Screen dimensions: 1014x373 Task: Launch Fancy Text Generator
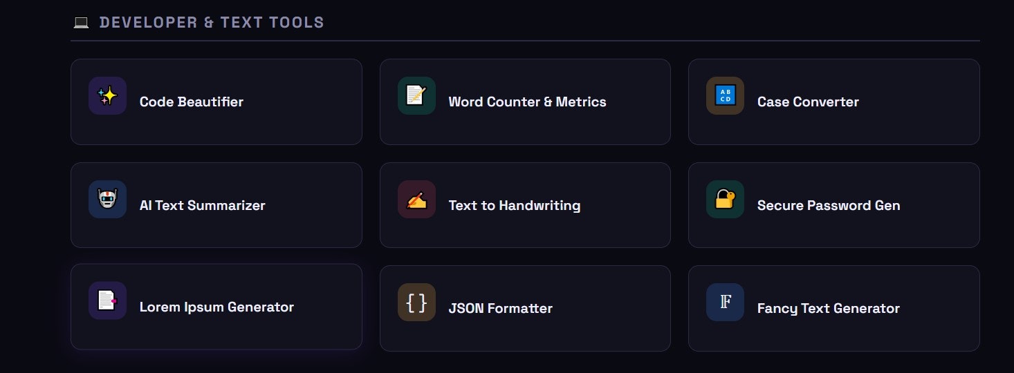pos(834,308)
